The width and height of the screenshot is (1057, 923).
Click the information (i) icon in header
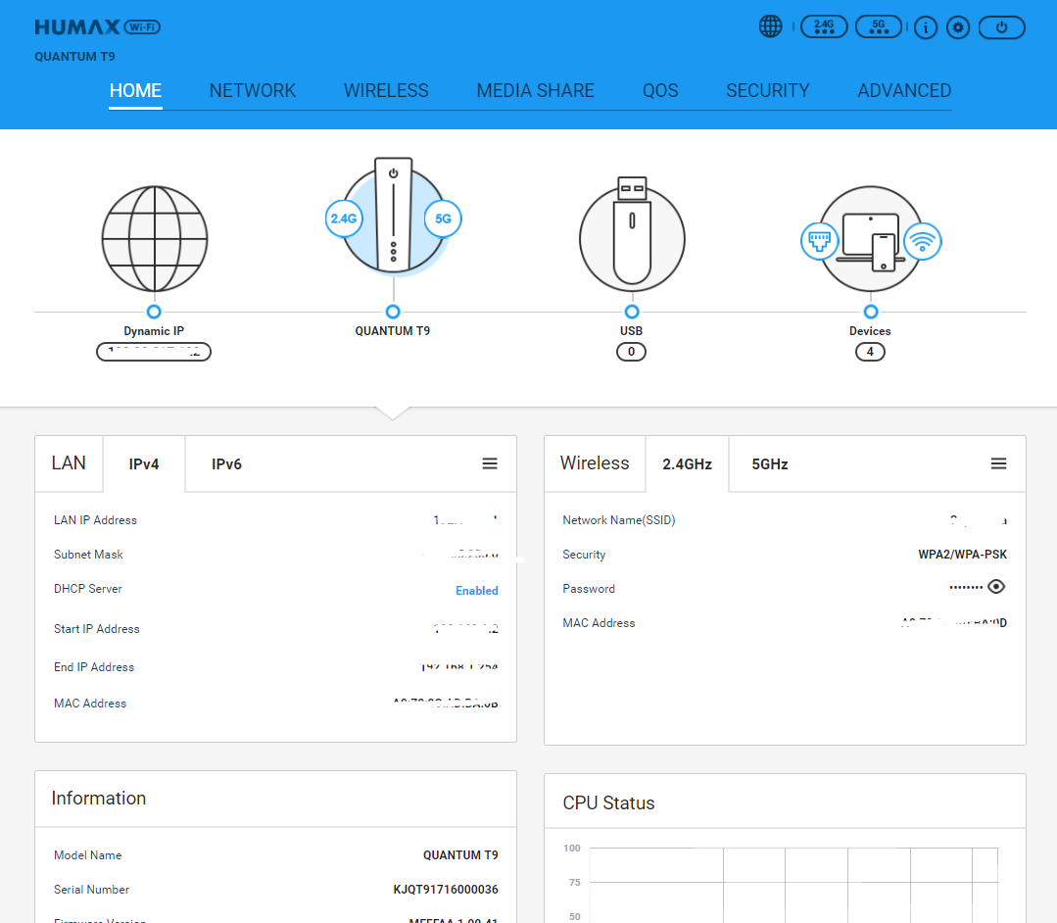(926, 27)
